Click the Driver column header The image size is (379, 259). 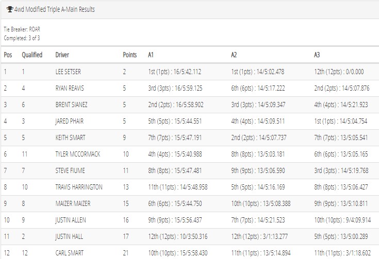[x=62, y=55]
